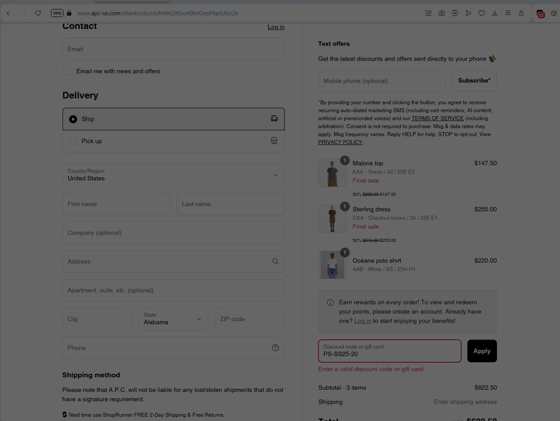This screenshot has height=421, width=560.
Task: Focus the Last name field
Action: [x=231, y=204]
